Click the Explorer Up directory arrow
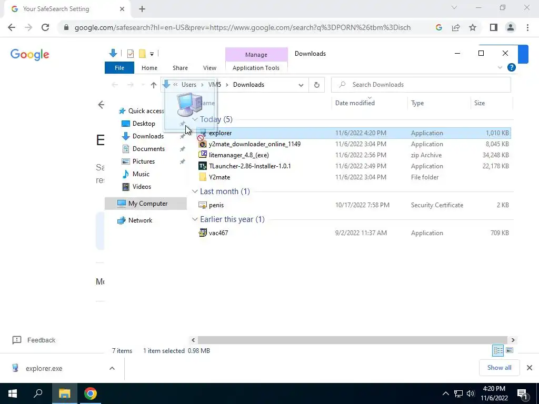Viewport: 539px width, 404px height. click(x=153, y=85)
